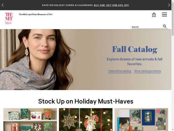Click the Fall Catalog hero model image
The width and height of the screenshot is (174, 131).
point(38,60)
